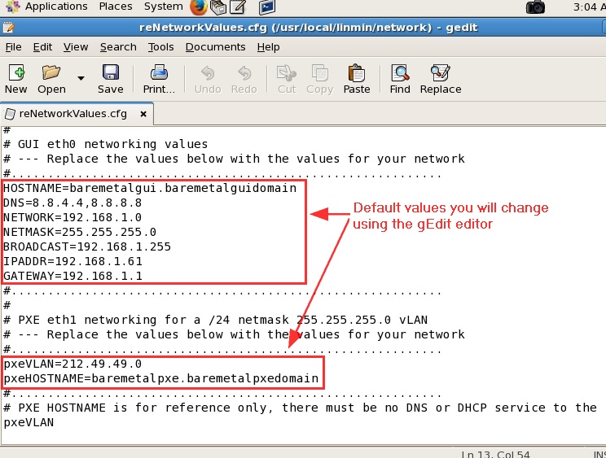Screen dimensions: 606x458
Task: Click the BROADCAST=192.168.1.255 line
Action: point(87,247)
